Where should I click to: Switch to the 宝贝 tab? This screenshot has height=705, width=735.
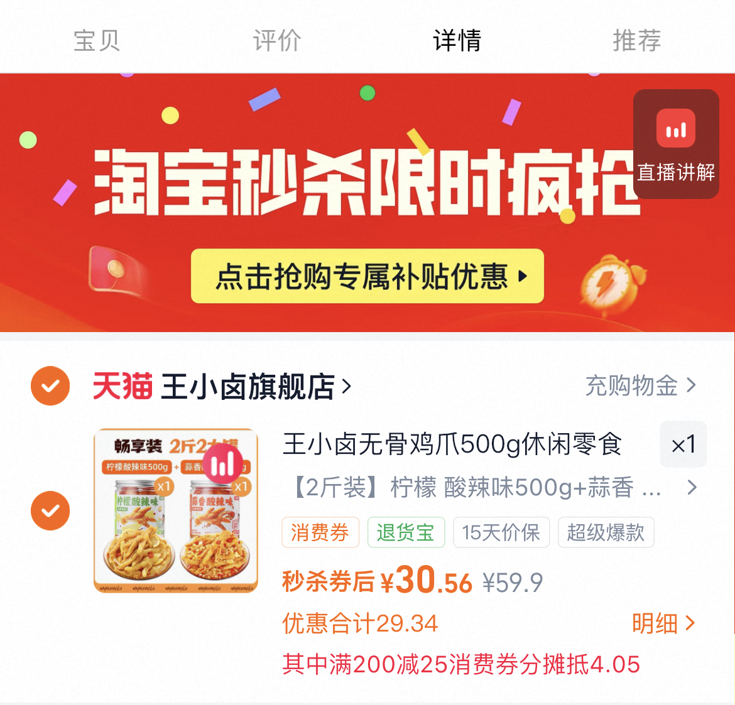tap(97, 40)
